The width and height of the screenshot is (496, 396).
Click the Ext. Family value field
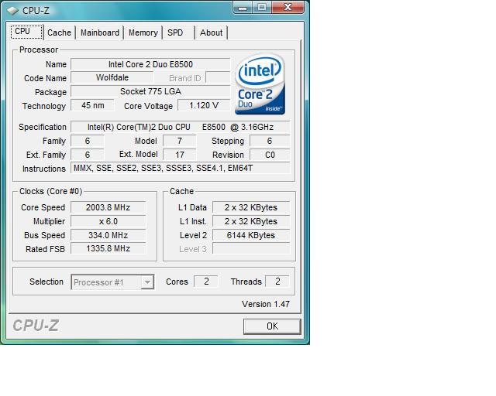pyautogui.click(x=88, y=155)
